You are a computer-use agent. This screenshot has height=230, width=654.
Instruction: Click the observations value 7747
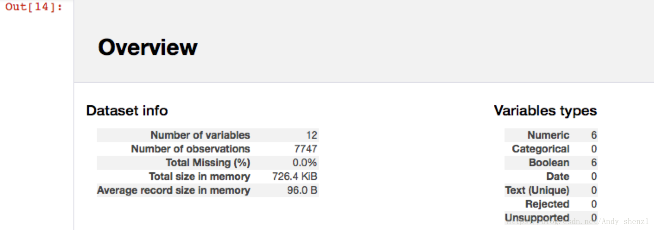point(305,149)
